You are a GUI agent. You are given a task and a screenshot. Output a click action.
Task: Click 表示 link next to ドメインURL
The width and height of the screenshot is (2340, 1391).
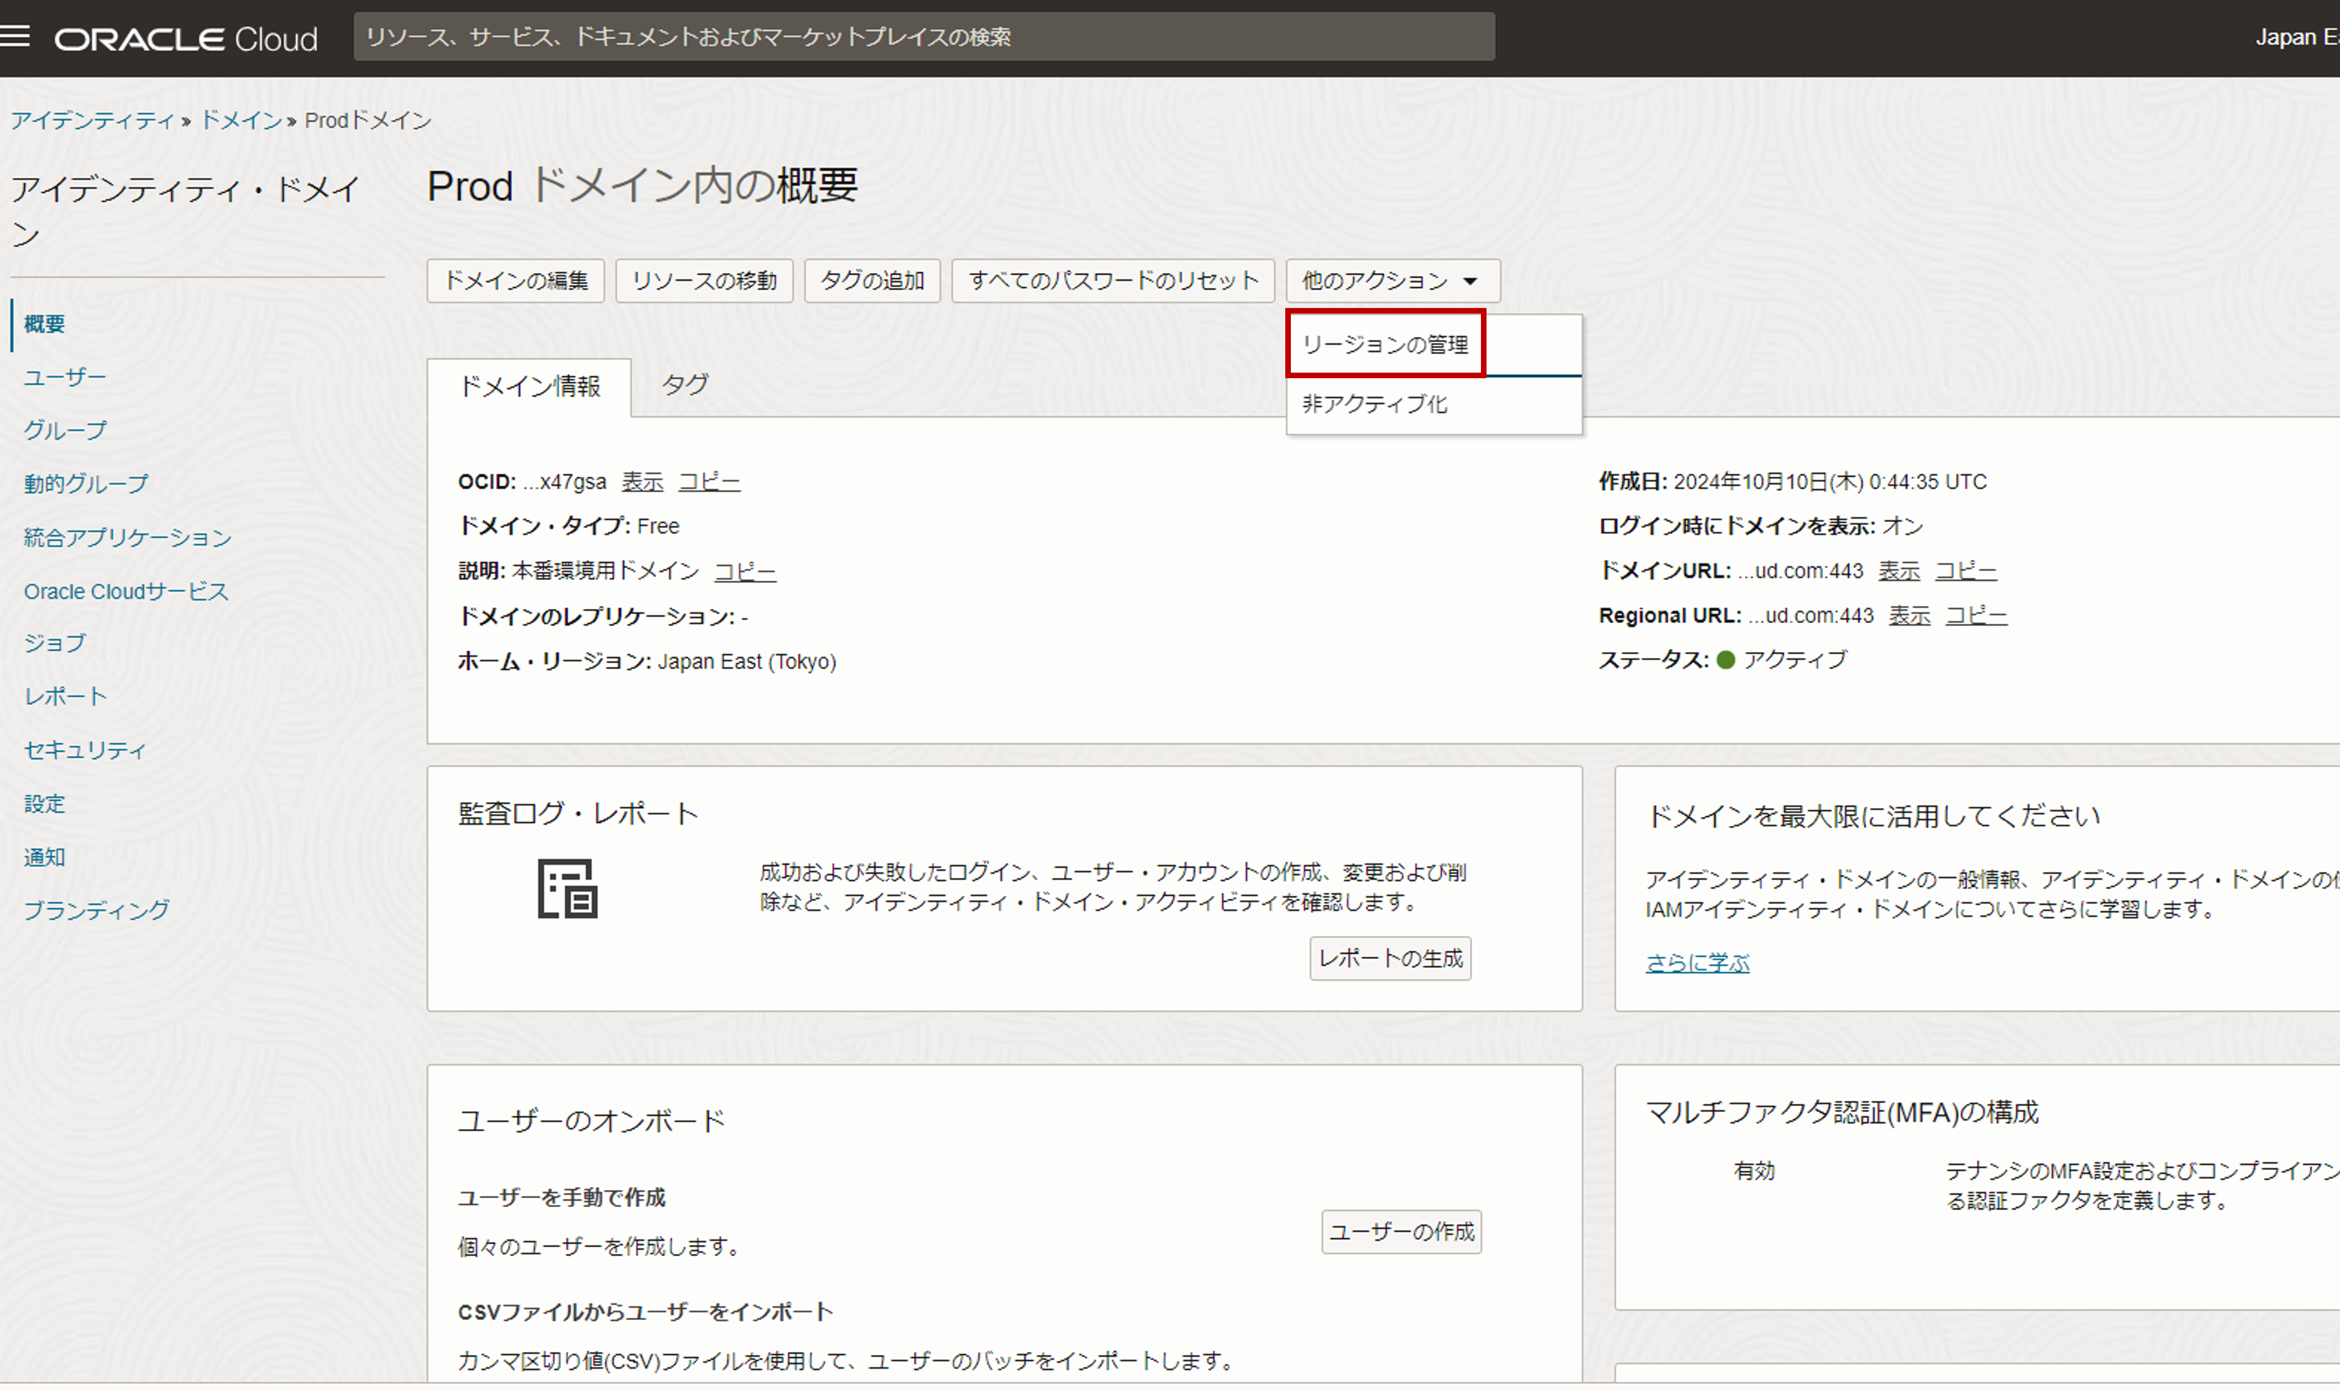click(1899, 571)
